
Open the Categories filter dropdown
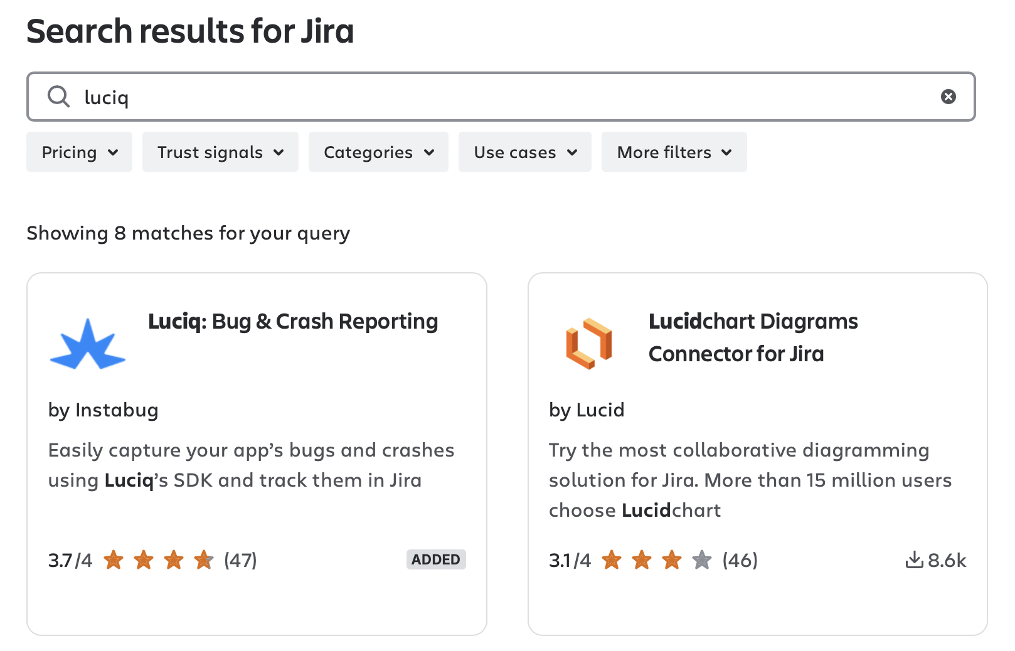(378, 152)
